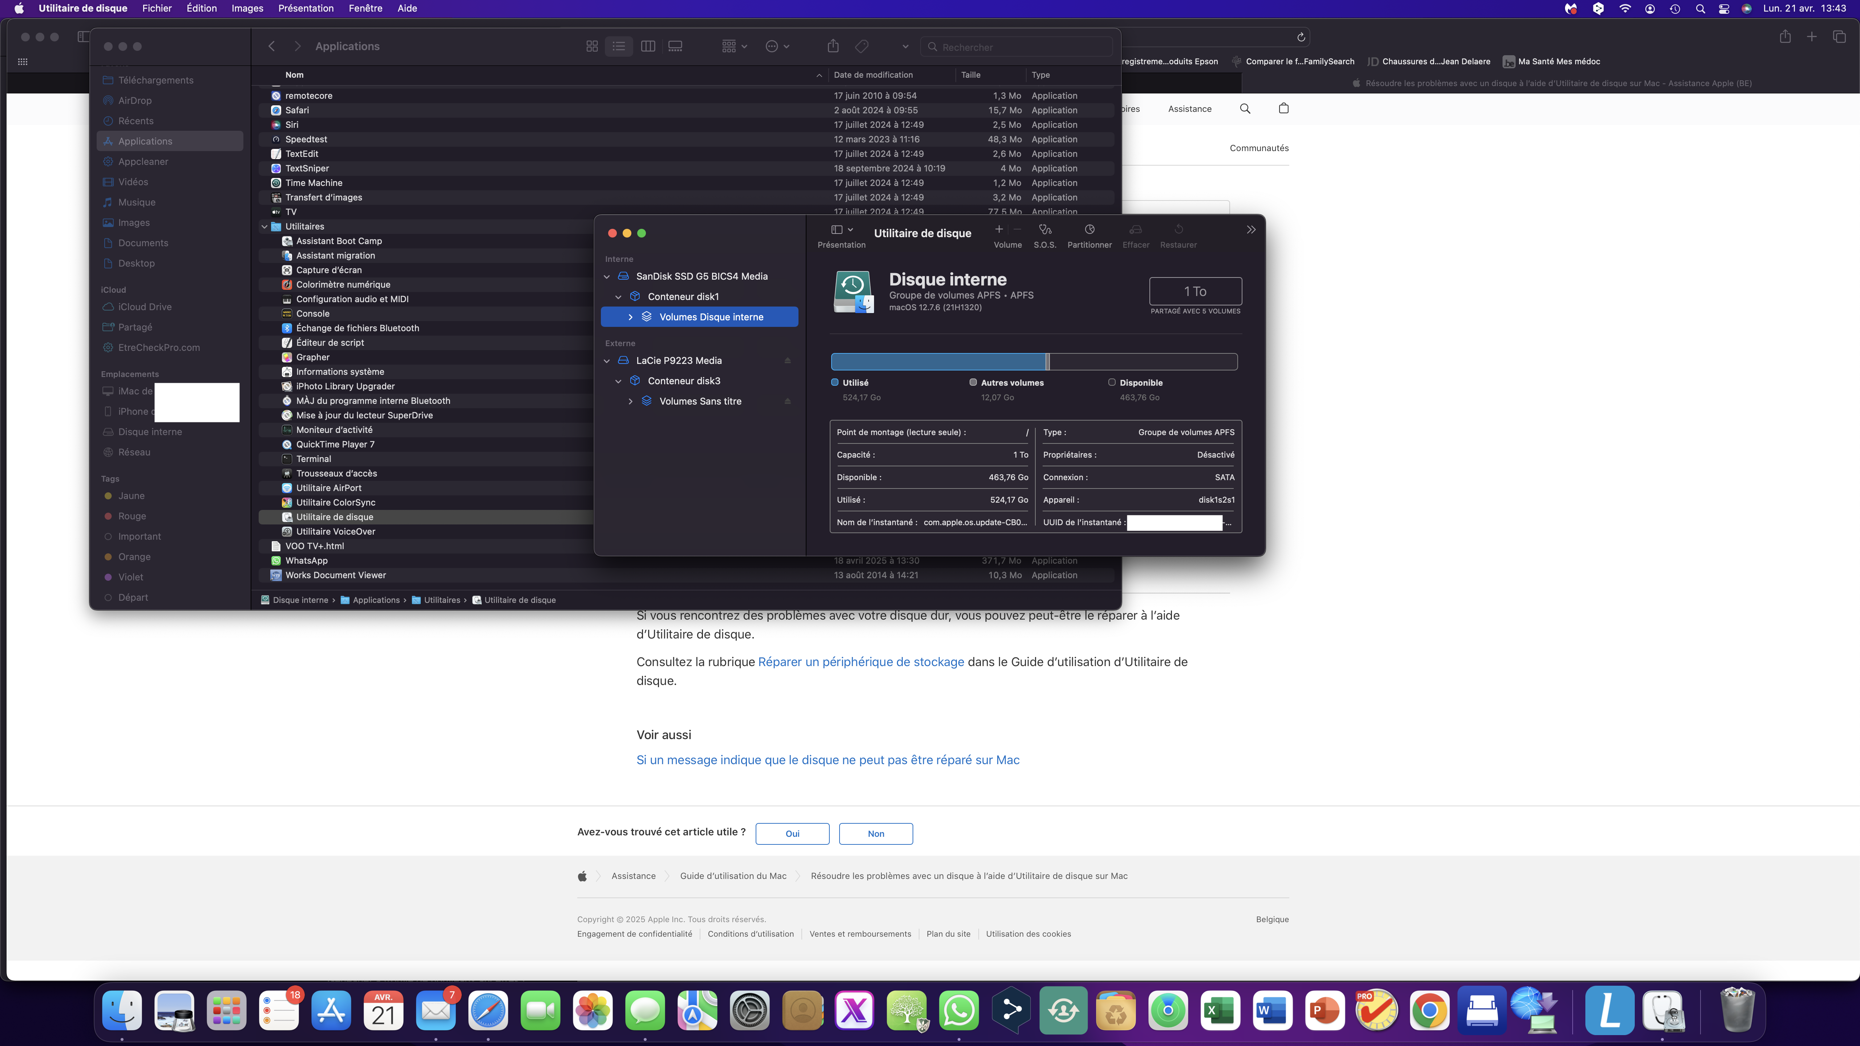This screenshot has height=1046, width=1860.
Task: Open Terminal in the Utilitaires list
Action: click(x=314, y=459)
